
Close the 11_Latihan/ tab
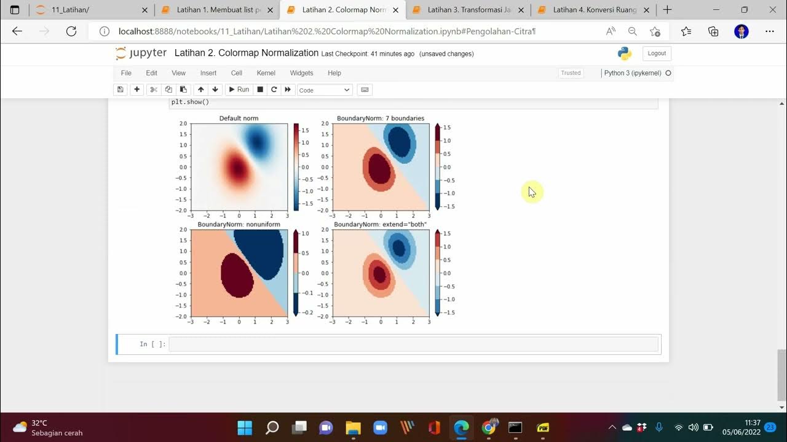pos(144,10)
